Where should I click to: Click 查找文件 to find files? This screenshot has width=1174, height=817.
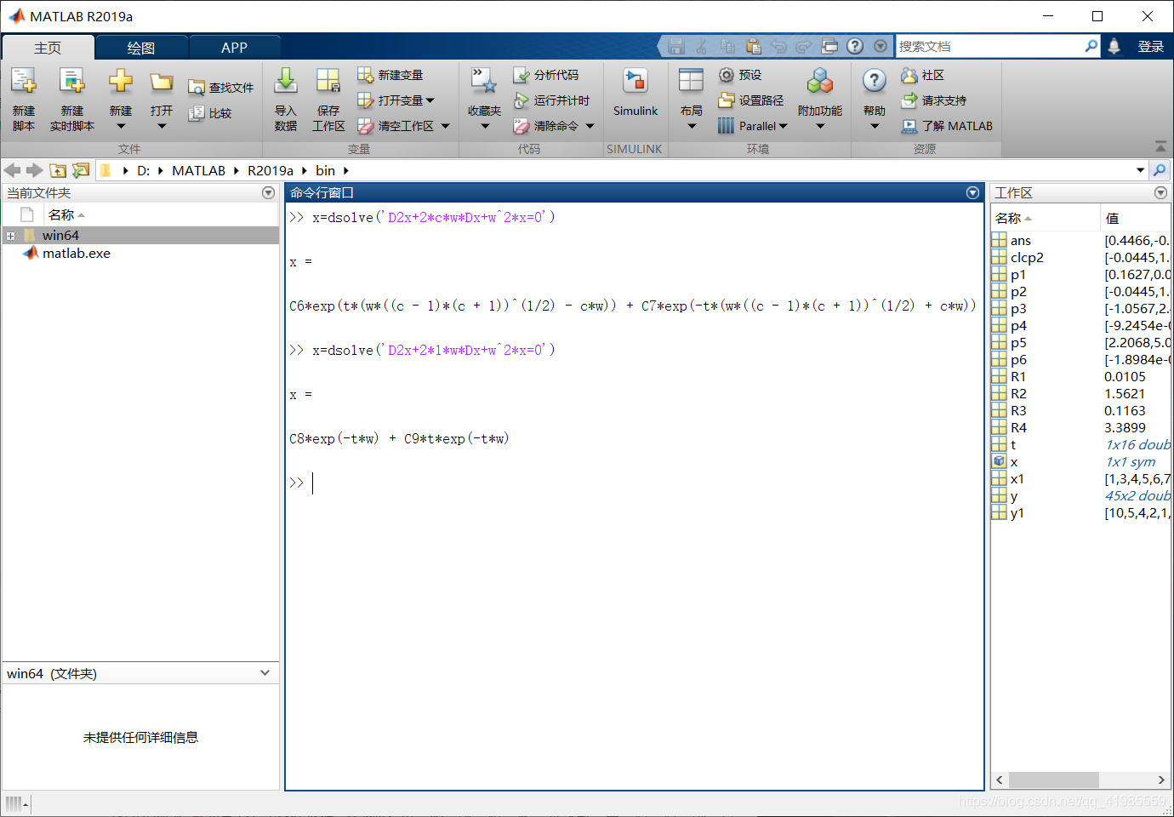[221, 88]
